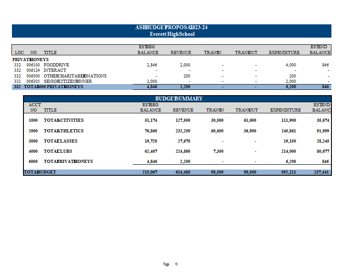Select Clubs trans in value 7,350
Screen dimensions: 354x274
tap(218, 151)
